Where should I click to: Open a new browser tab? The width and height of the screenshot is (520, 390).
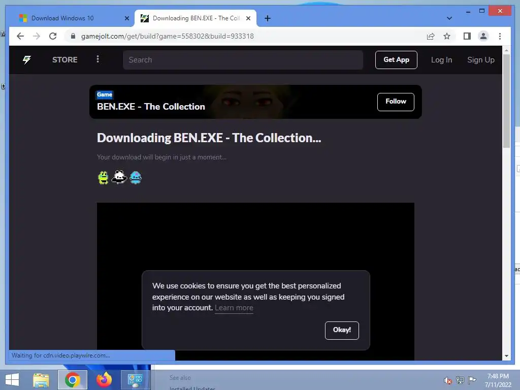click(268, 18)
